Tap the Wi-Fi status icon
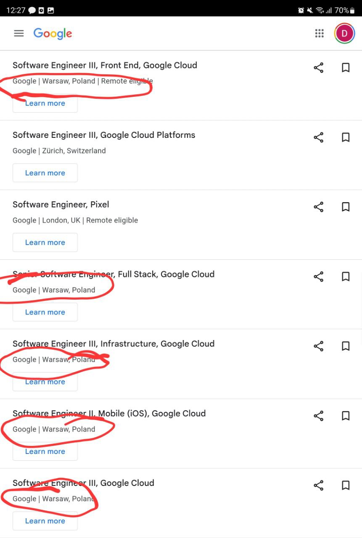This screenshot has width=362, height=538. pos(320,11)
